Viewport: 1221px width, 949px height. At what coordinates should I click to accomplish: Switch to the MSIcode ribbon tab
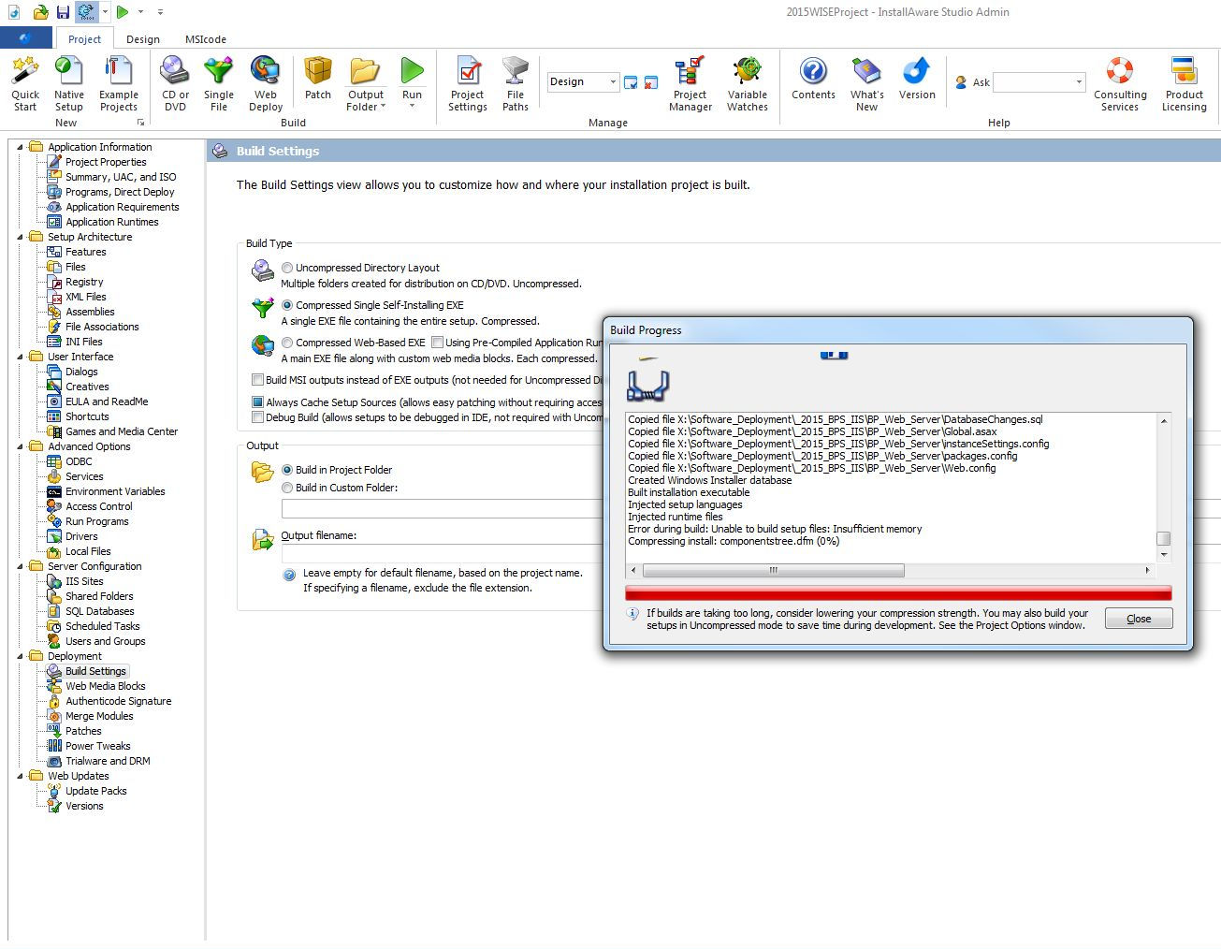(206, 39)
